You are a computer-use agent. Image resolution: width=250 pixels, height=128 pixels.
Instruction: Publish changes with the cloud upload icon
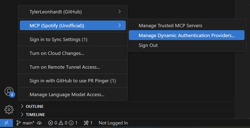[x=39, y=123]
